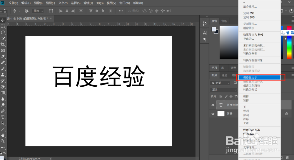Select the Path Selection tool

(3, 123)
